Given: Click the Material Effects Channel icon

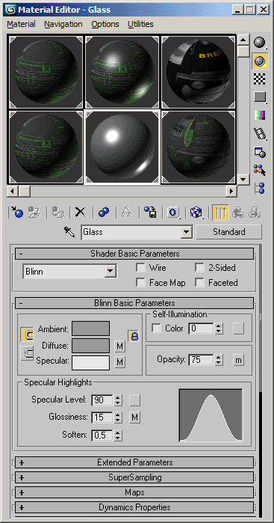Looking at the screenshot, I should [x=173, y=212].
